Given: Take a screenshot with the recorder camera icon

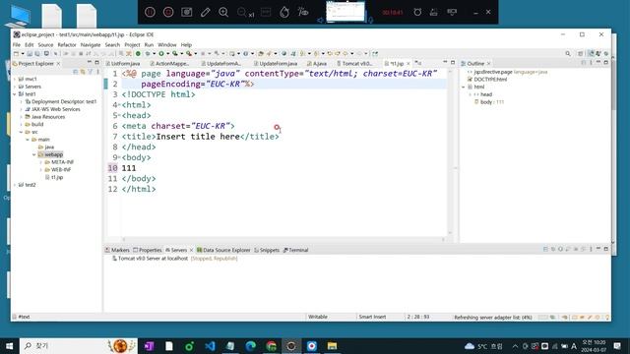Looking at the screenshot, I should pos(187,12).
